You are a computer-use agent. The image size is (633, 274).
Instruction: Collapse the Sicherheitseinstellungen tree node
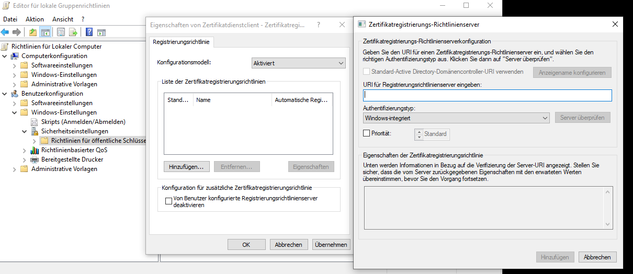(25, 131)
